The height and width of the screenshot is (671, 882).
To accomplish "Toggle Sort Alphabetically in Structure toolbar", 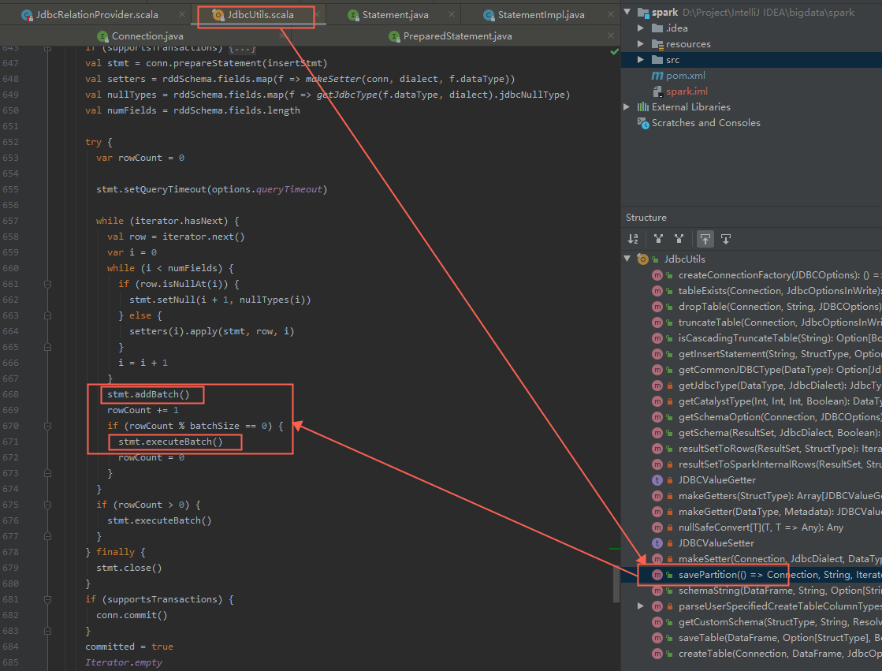I will 633,239.
